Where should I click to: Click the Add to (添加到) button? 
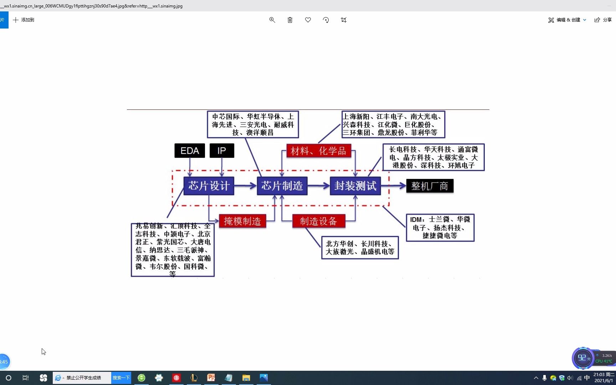(24, 20)
